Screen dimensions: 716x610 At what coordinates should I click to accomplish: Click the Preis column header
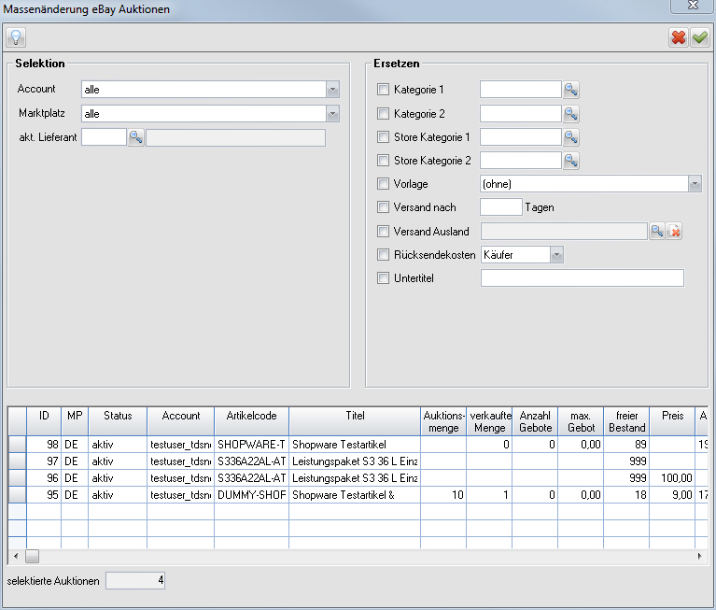point(672,421)
